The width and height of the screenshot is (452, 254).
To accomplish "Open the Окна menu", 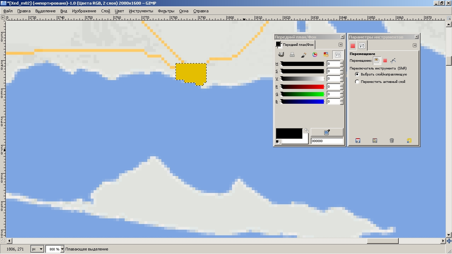I will [x=184, y=11].
